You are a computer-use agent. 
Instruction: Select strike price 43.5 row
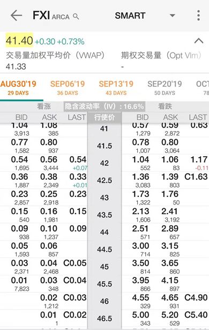click(104, 215)
